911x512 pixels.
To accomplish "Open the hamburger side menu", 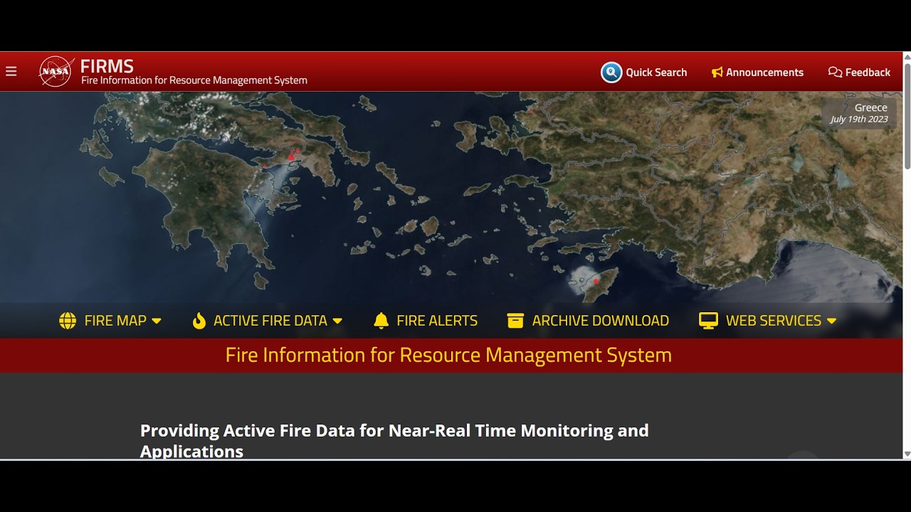I will (x=11, y=71).
